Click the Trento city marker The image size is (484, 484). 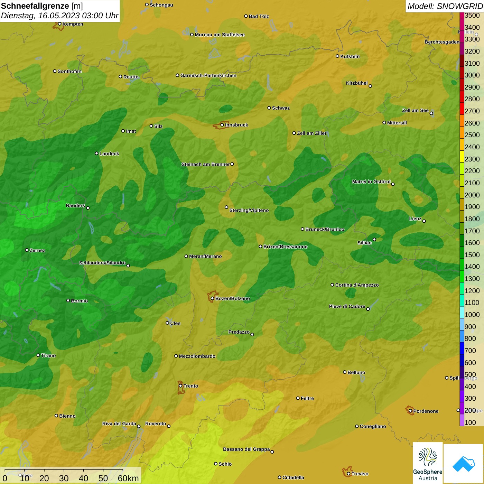[x=180, y=386]
